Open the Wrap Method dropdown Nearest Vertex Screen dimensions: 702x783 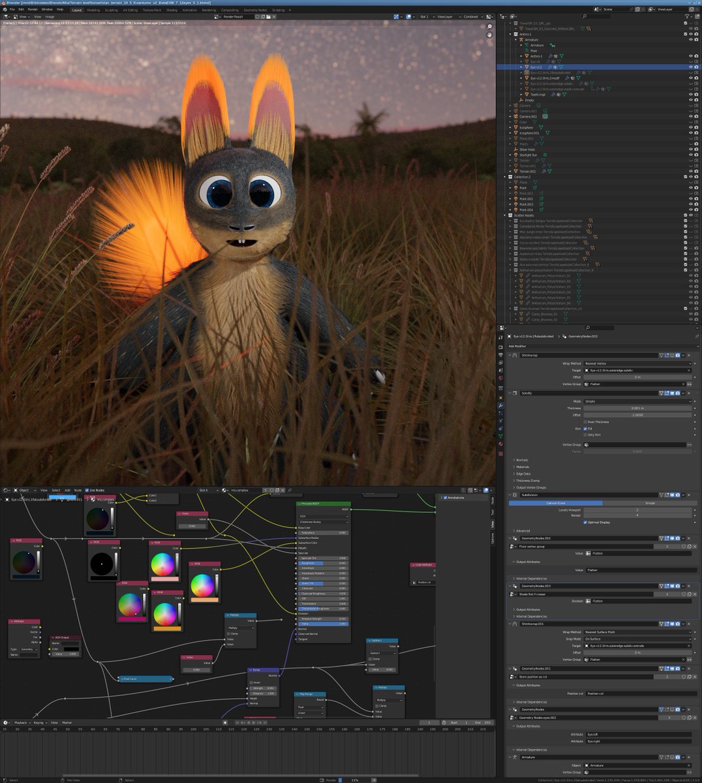(x=638, y=363)
